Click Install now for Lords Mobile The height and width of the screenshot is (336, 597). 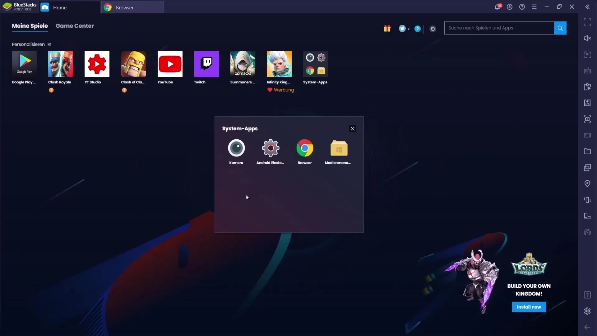point(529,307)
